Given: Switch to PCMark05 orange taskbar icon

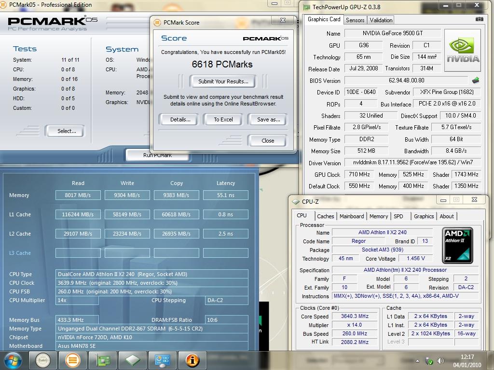Looking at the screenshot, I should 73,360.
